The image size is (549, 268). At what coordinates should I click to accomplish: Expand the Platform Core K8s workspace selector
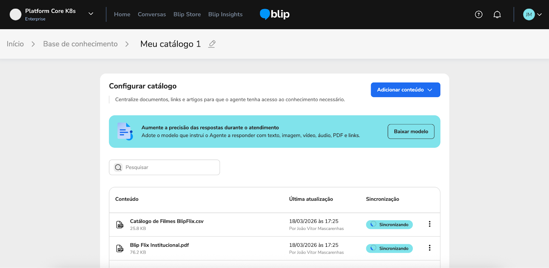(x=91, y=14)
